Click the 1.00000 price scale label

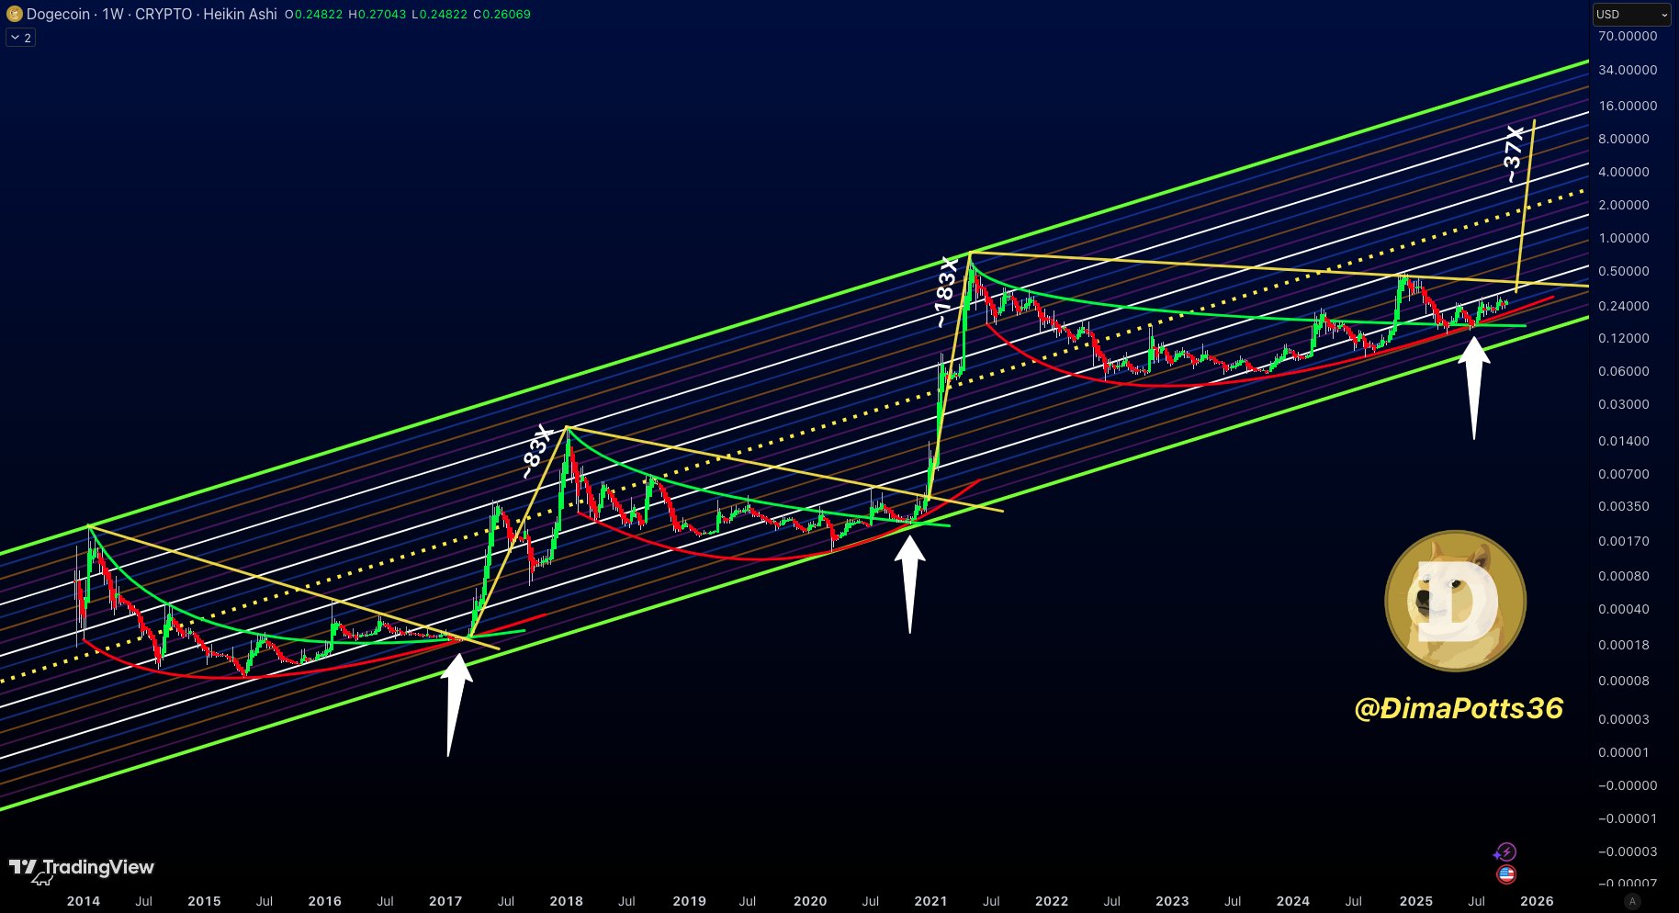pos(1623,238)
